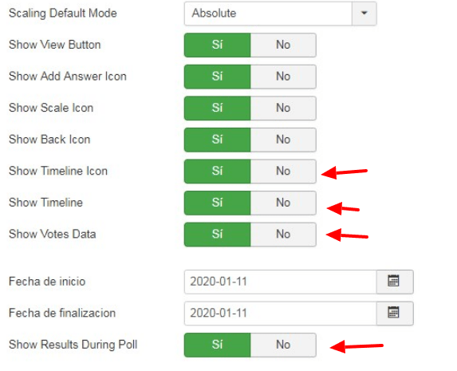Screen dimensions: 457x371
Task: Turn off Show Back Icon
Action: tap(283, 140)
